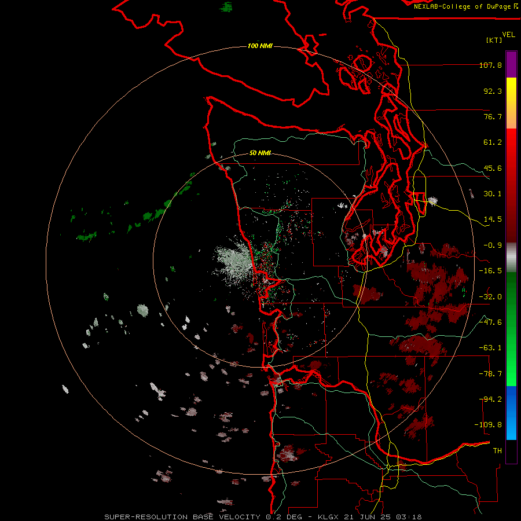The width and height of the screenshot is (521, 521).
Task: Click the purple segment of the velocity color bar
Action: 511,64
